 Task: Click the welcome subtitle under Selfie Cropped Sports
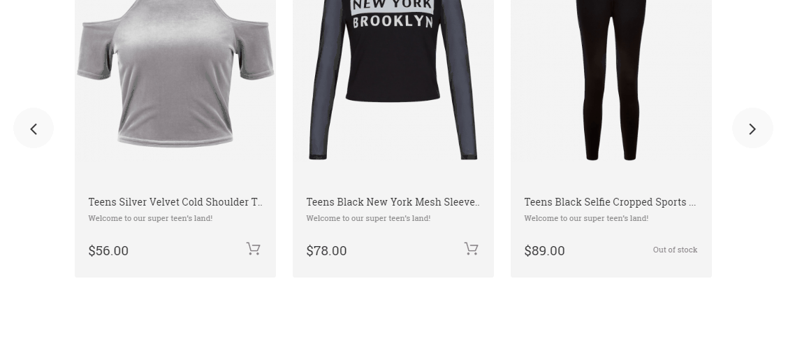[586, 218]
